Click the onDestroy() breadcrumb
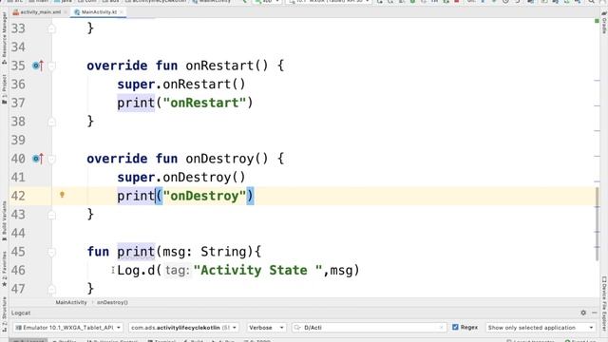Image resolution: width=608 pixels, height=342 pixels. pyautogui.click(x=112, y=302)
